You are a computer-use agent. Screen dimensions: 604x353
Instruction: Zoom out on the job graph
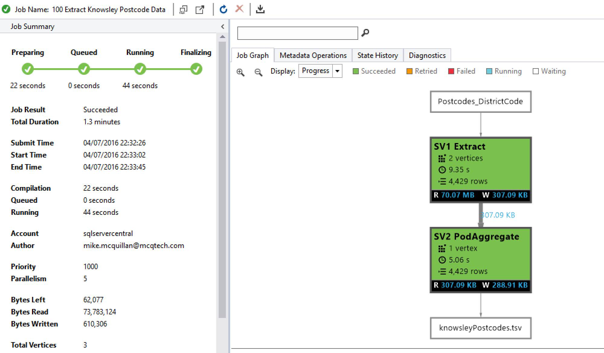pyautogui.click(x=258, y=72)
